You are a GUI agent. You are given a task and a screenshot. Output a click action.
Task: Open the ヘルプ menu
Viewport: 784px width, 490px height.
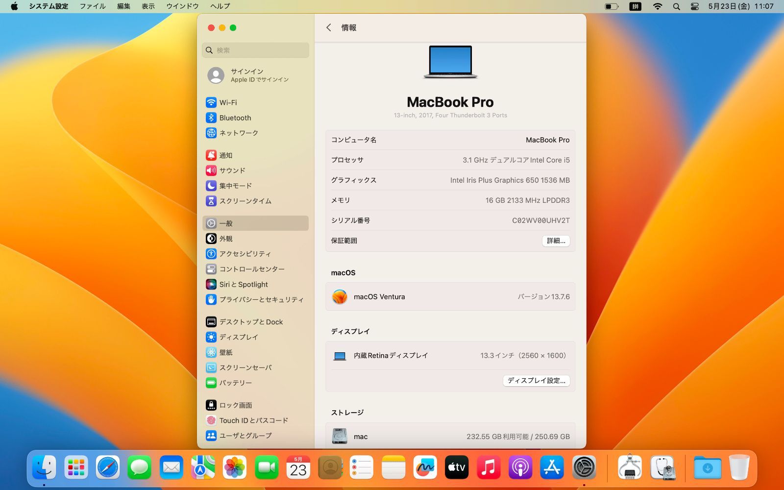[x=220, y=6]
